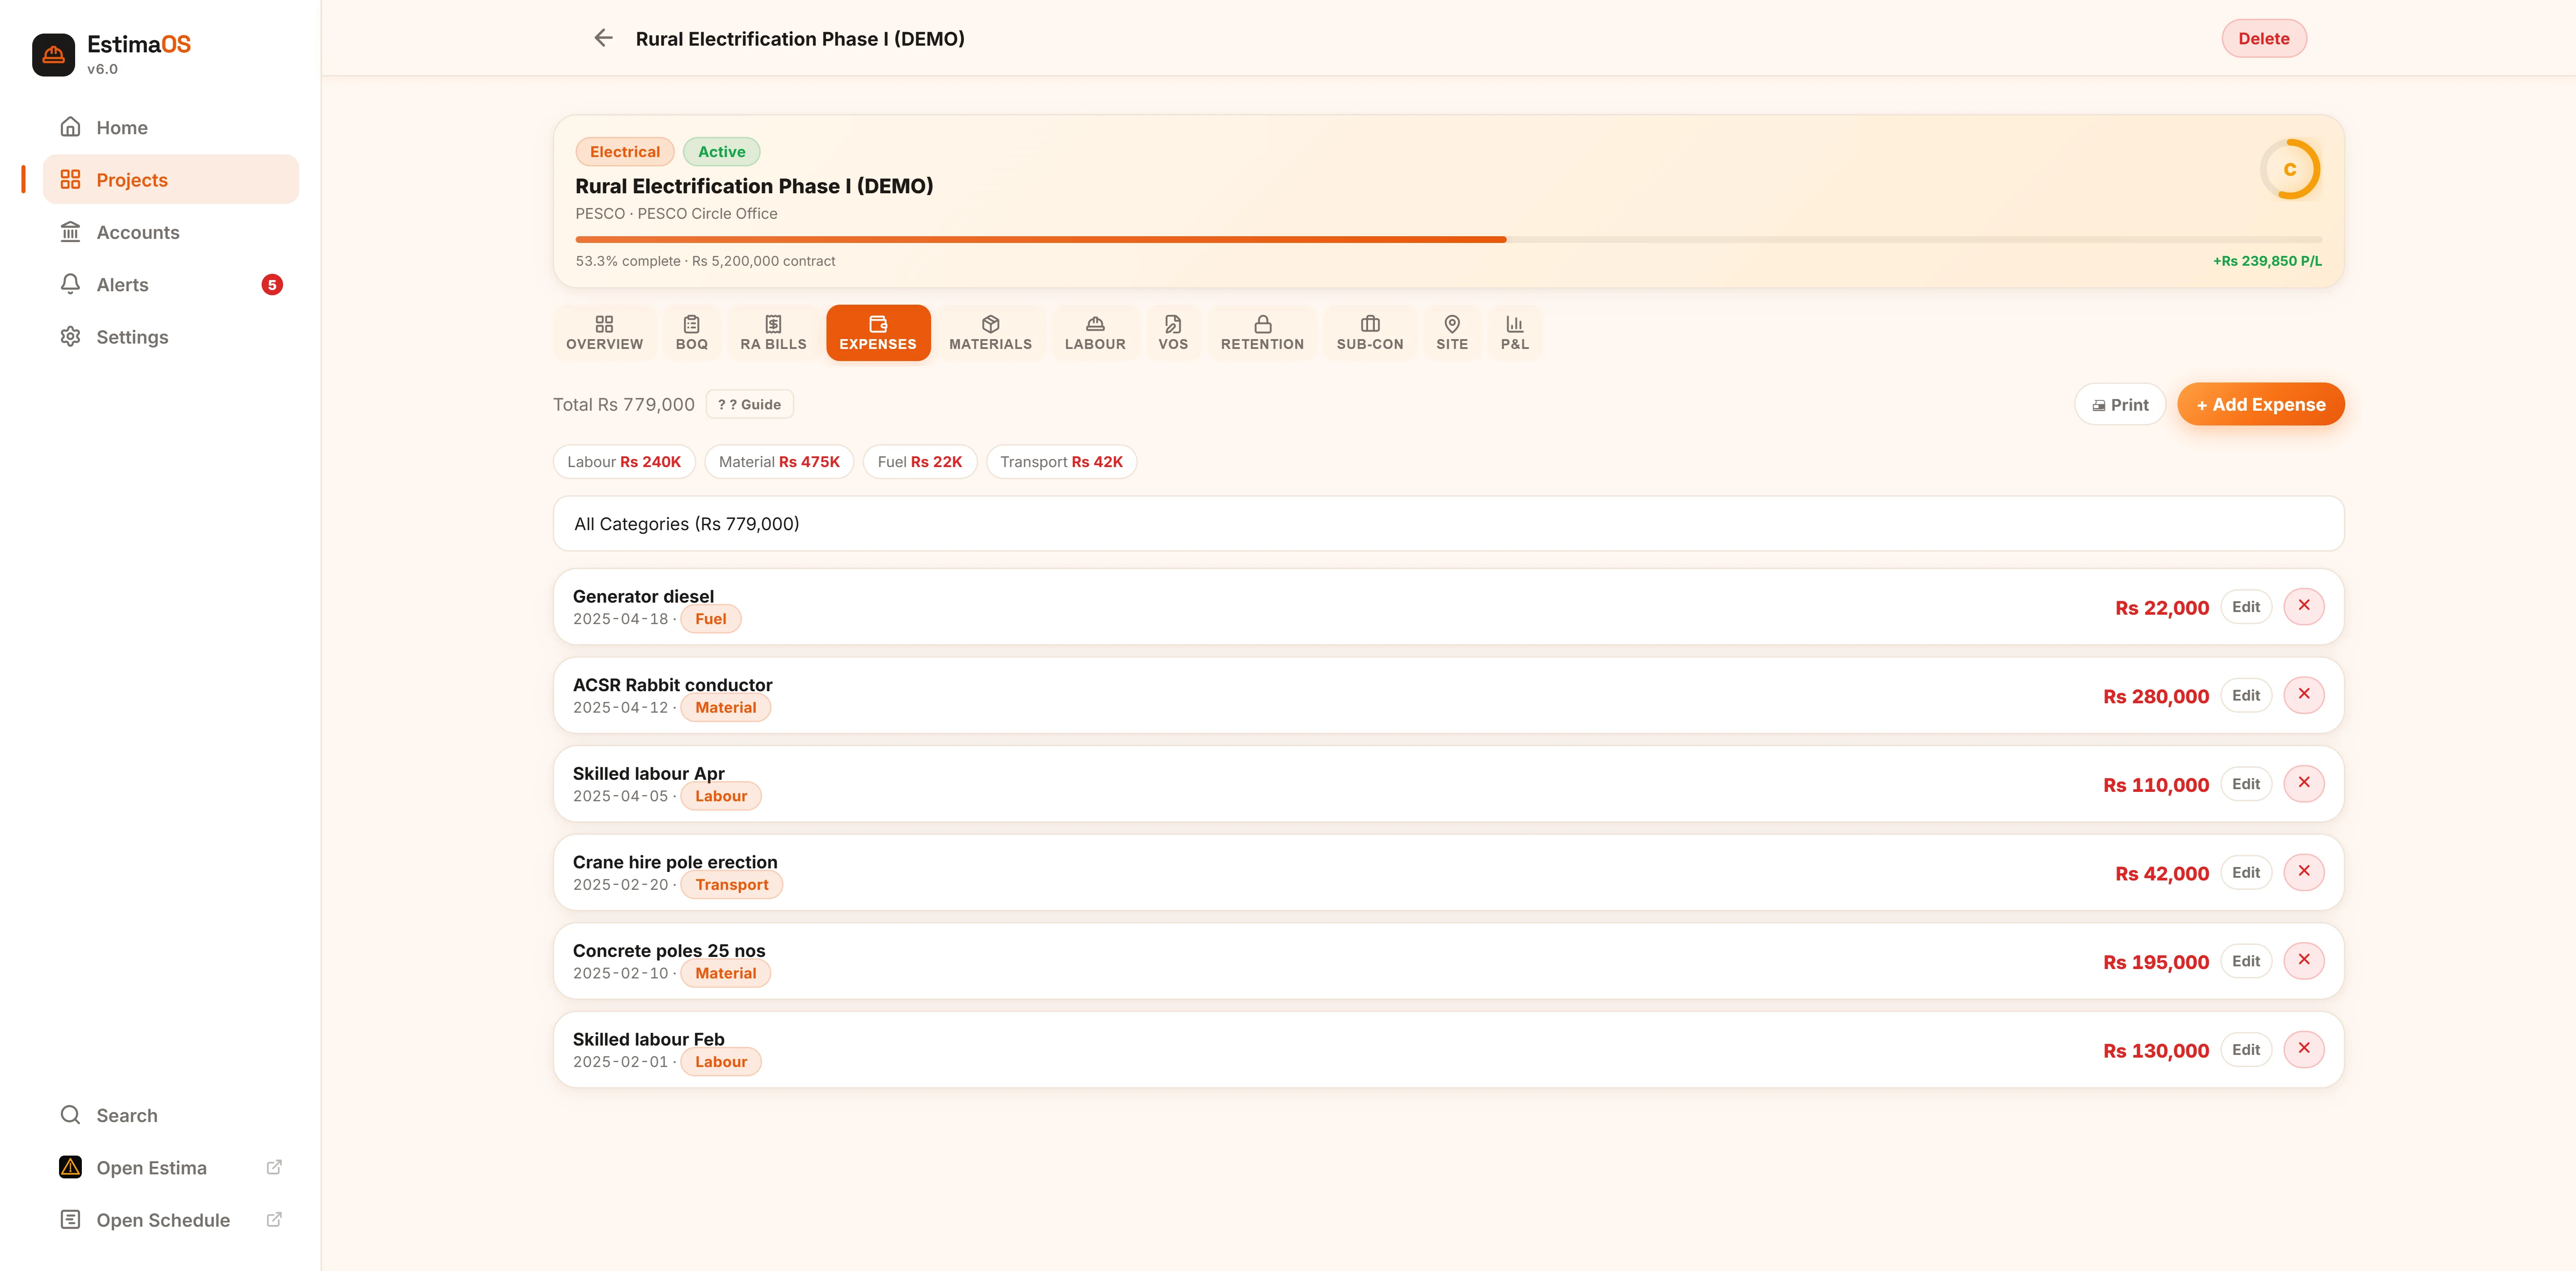The height and width of the screenshot is (1271, 2576).
Task: Edit the ACSR Rabbit conductor expense
Action: point(2245,695)
